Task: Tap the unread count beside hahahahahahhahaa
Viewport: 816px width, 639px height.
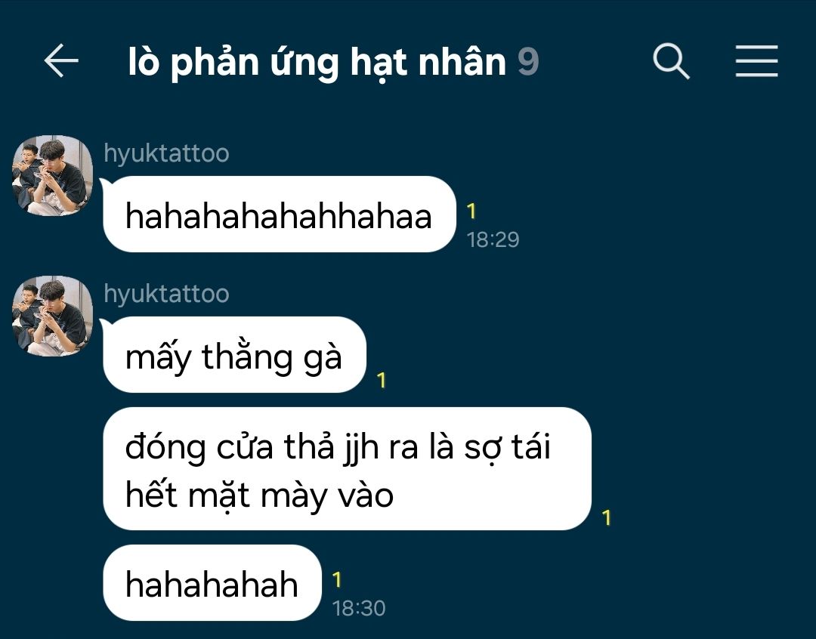Action: pyautogui.click(x=471, y=211)
